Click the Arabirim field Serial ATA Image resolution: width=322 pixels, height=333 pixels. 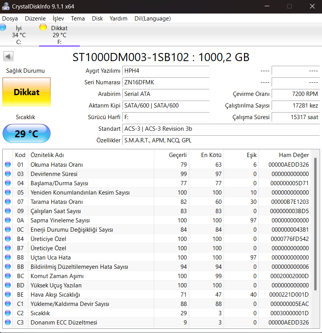(166, 94)
